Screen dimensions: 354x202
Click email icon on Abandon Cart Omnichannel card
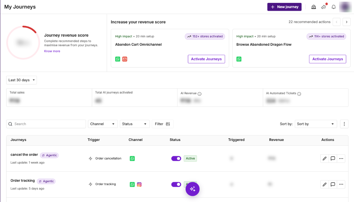(125, 59)
